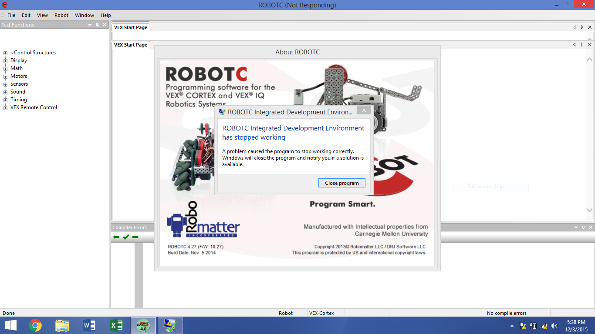Click the Robot entry in status bar
595x334 pixels.
(x=286, y=313)
